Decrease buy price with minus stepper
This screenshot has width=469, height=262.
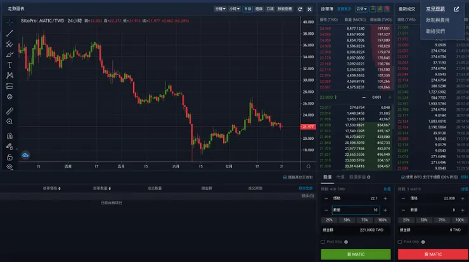[x=326, y=198]
